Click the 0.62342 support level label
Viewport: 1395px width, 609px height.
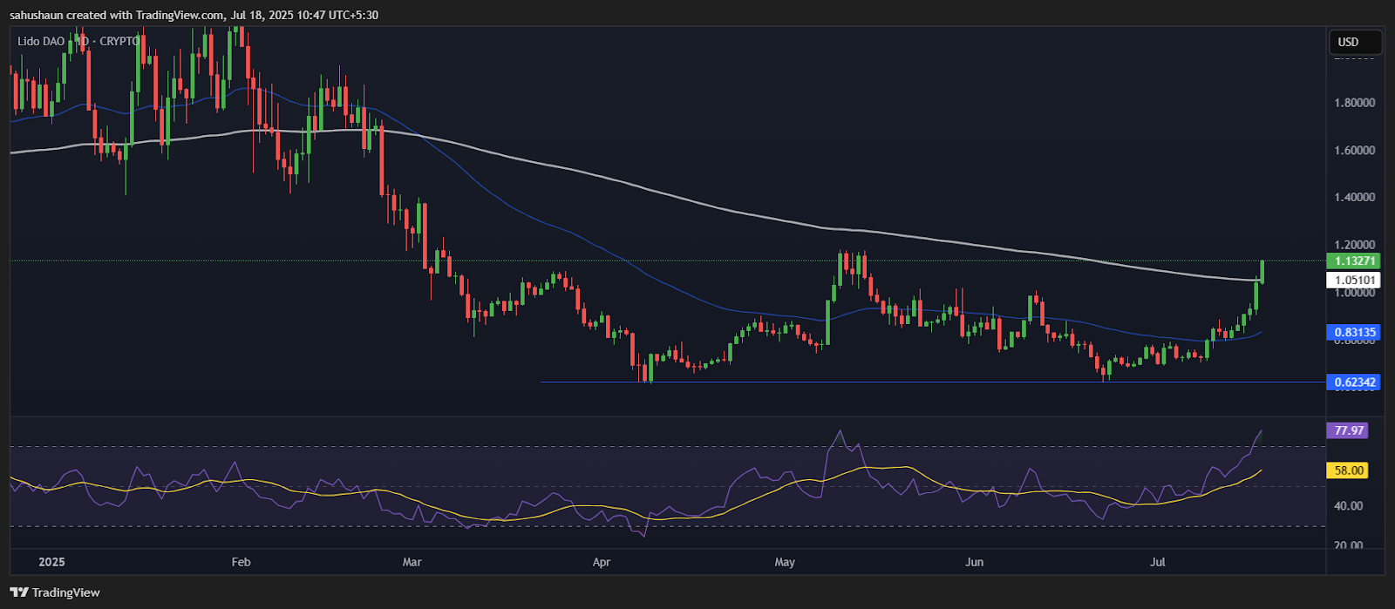point(1352,382)
